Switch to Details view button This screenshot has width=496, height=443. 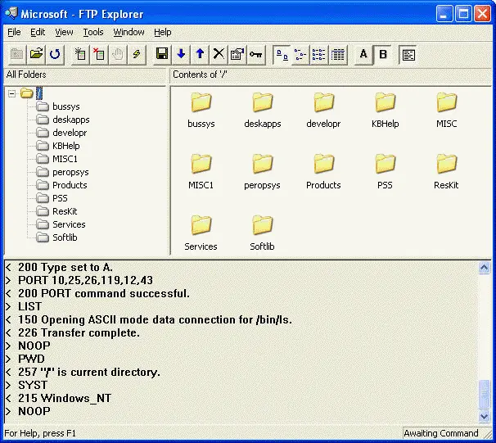338,54
